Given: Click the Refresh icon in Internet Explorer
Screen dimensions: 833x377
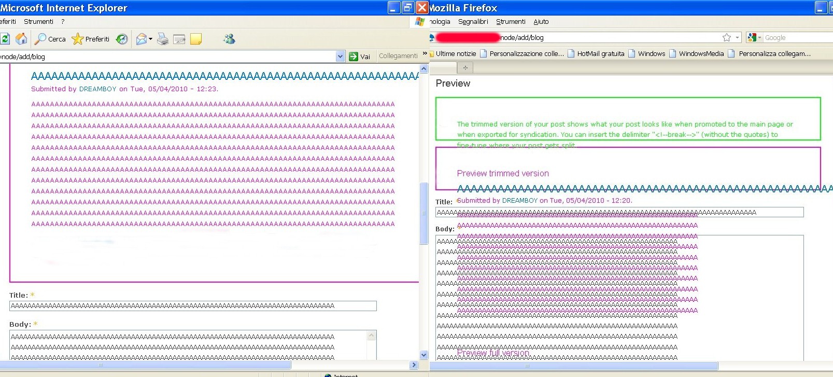Looking at the screenshot, I should pos(5,39).
